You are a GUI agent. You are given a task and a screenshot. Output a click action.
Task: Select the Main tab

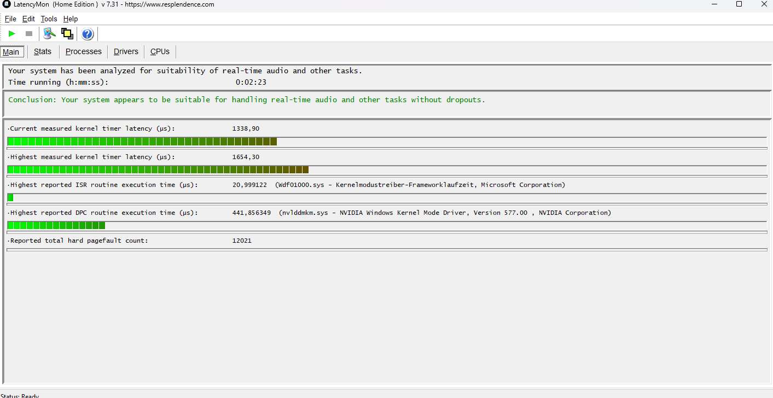(x=11, y=51)
